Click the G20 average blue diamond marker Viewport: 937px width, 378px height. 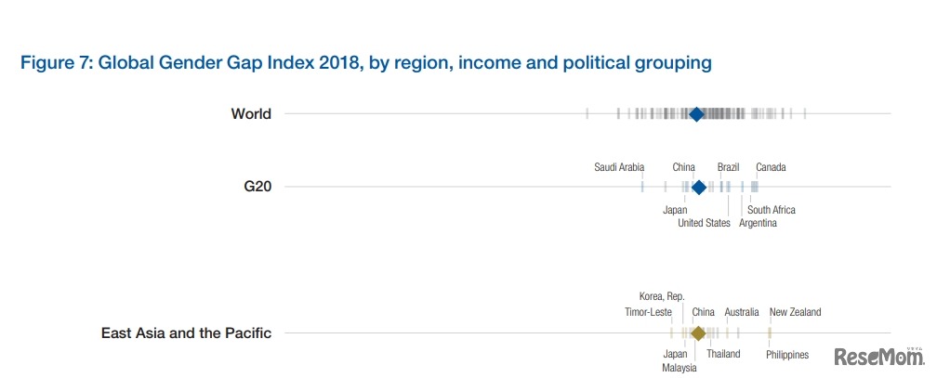pos(699,187)
